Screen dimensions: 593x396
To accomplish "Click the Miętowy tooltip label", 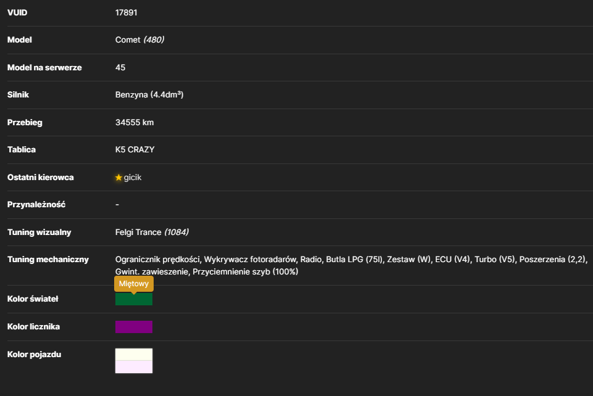I will pyautogui.click(x=134, y=284).
